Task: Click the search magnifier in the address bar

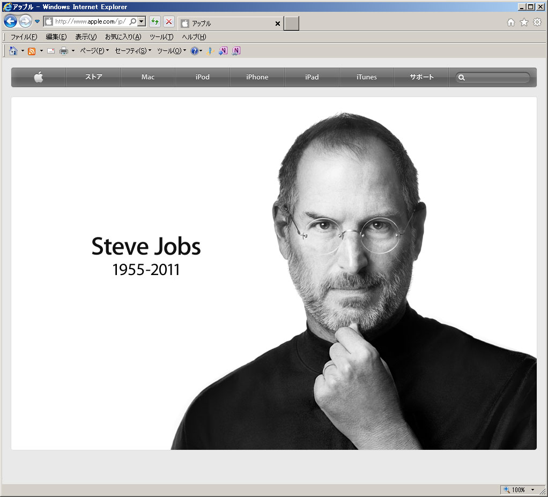Action: click(x=132, y=21)
